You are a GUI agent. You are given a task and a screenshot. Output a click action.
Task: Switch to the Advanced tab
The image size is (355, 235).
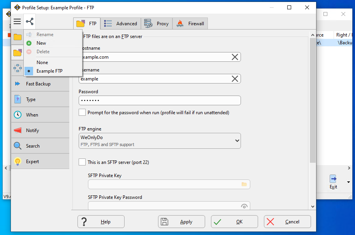(121, 24)
